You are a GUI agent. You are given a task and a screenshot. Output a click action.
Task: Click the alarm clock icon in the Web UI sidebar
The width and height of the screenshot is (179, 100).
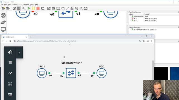[x=10, y=94]
